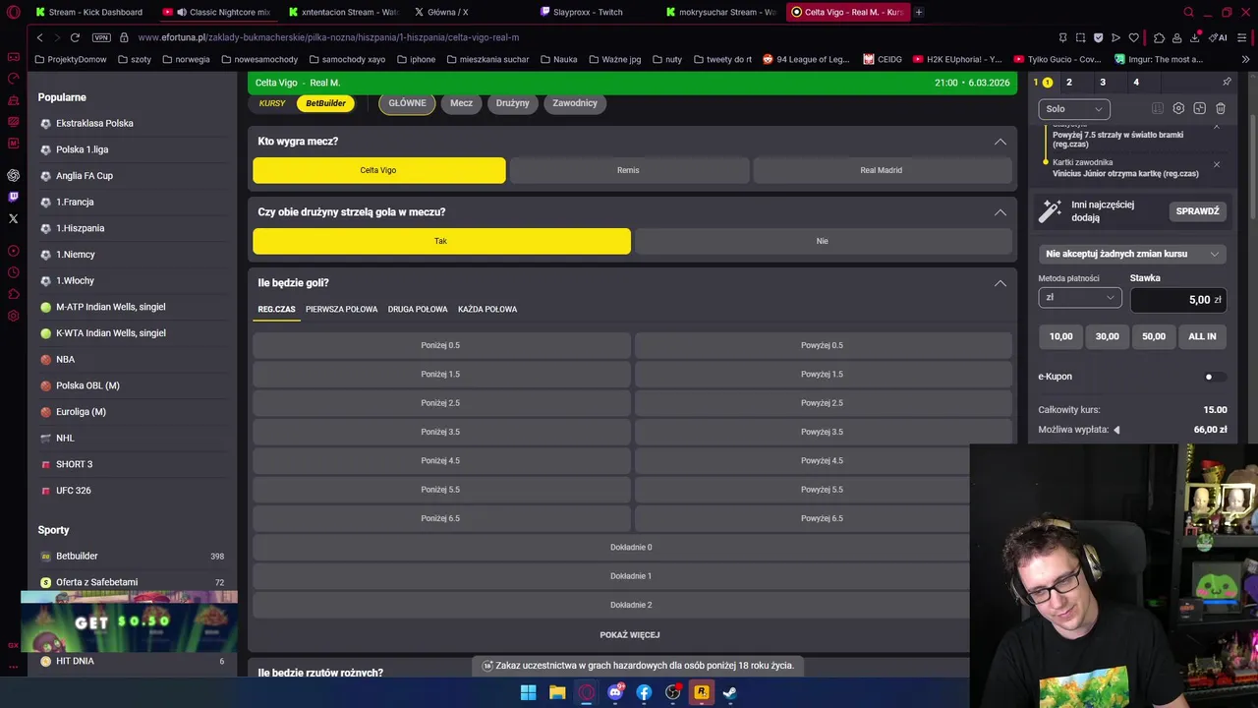1258x708 pixels.
Task: Select Real Madrid as match winner
Action: pos(882,170)
